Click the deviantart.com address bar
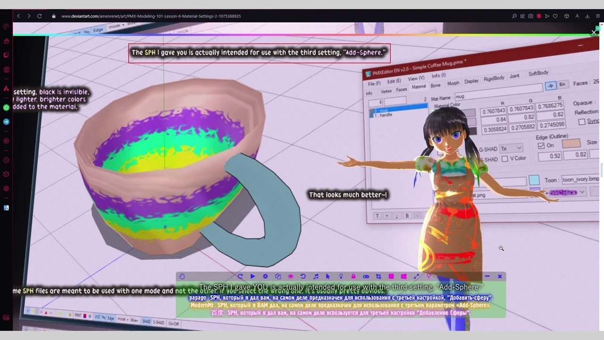This screenshot has width=604, height=340. point(151,16)
